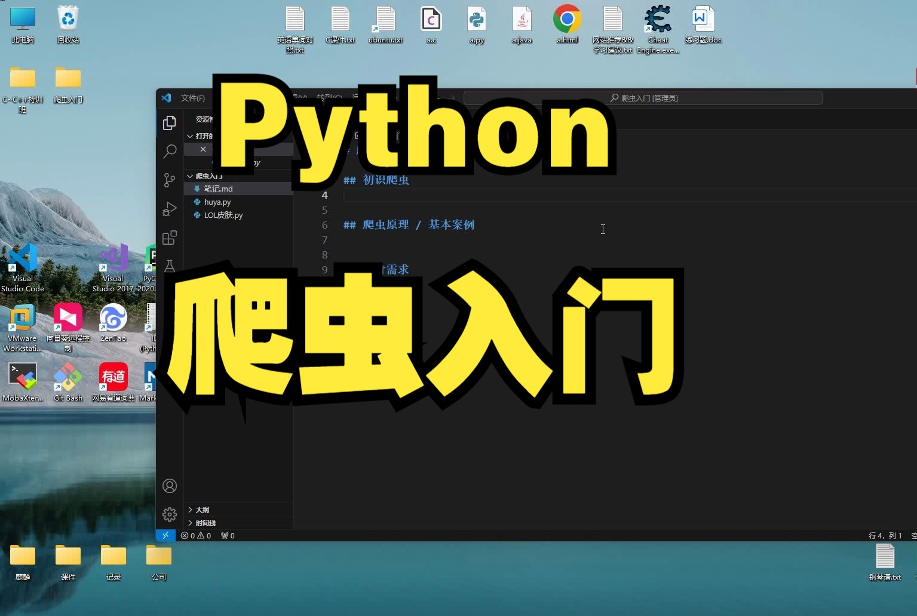Viewport: 917px width, 616px height.
Task: Open the Accounts menu icon
Action: click(x=170, y=486)
